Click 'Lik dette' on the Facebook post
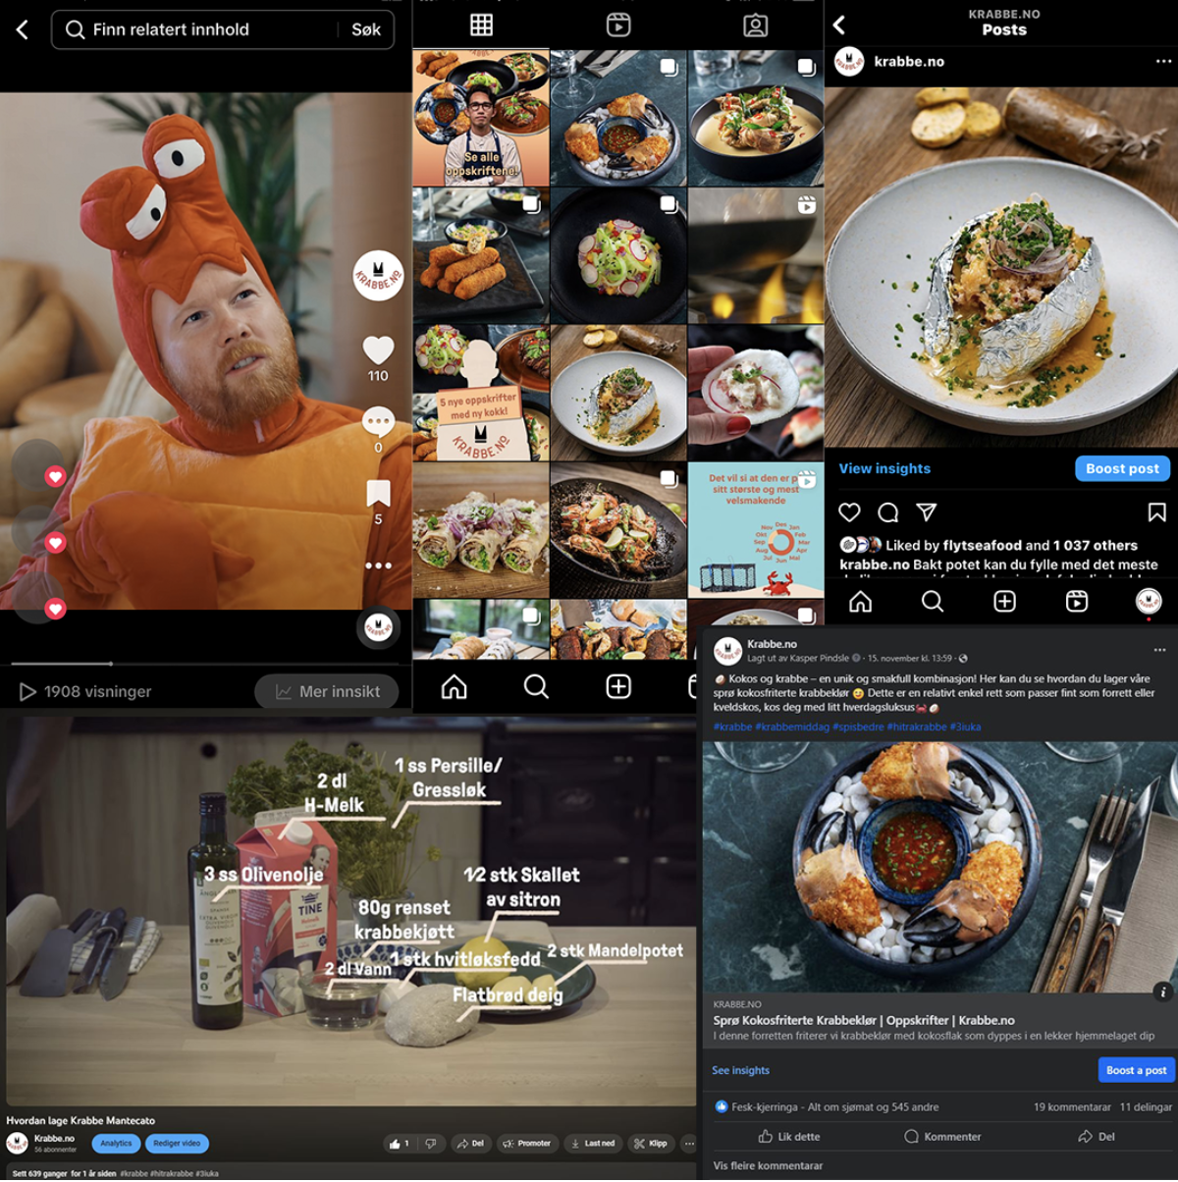1178x1182 pixels. point(789,1137)
